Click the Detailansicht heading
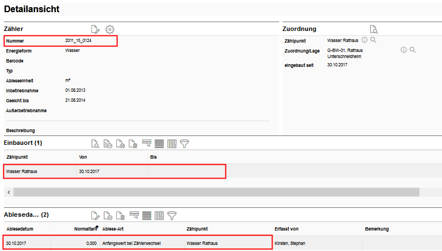The image size is (442, 251). tap(32, 9)
